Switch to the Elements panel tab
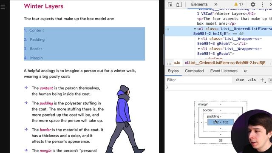The width and height of the screenshot is (272, 153). [x=199, y=4]
